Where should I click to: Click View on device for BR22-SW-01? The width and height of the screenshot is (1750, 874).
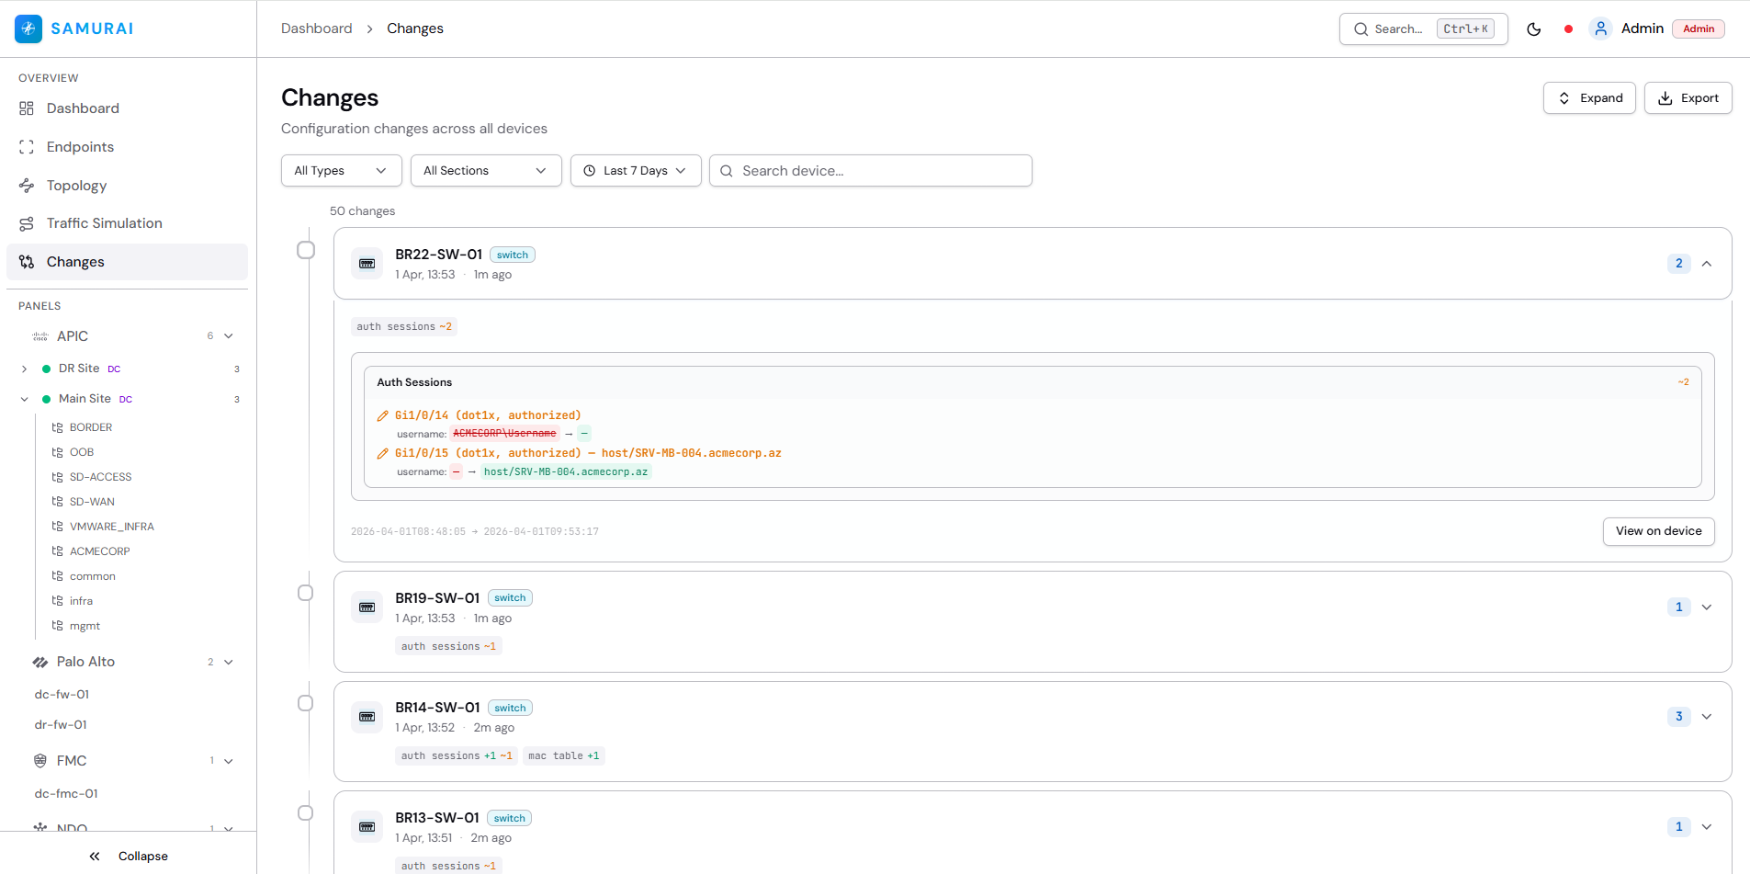[x=1658, y=531]
